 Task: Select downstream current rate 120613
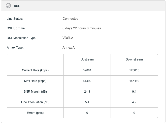tap(134, 70)
